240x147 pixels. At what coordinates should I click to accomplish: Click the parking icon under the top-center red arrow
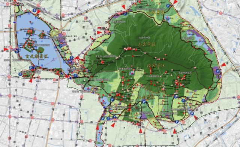[125, 14]
